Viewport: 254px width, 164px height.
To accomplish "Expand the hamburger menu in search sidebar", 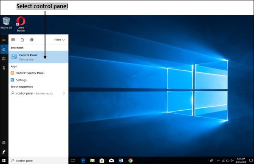I will [4, 40].
